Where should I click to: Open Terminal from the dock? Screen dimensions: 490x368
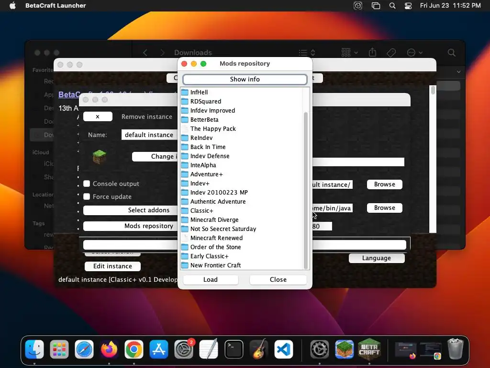click(234, 349)
